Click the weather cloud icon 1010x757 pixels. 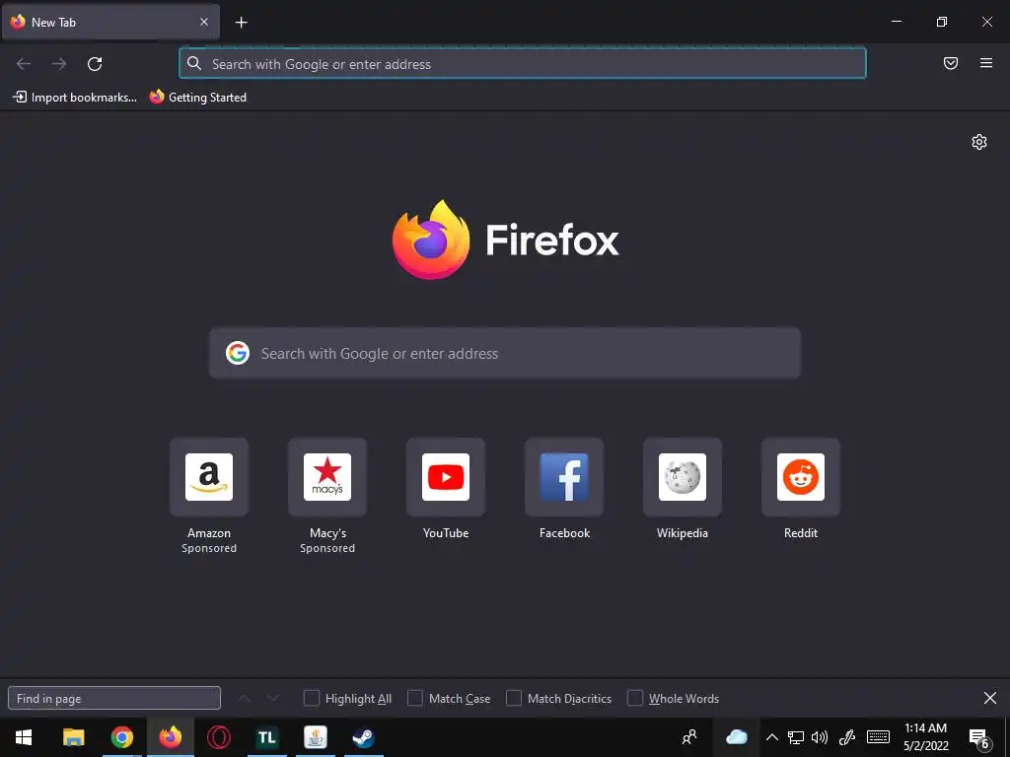[x=736, y=737]
